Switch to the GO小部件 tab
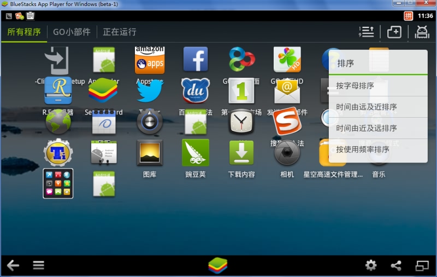This screenshot has width=437, height=277. (72, 32)
